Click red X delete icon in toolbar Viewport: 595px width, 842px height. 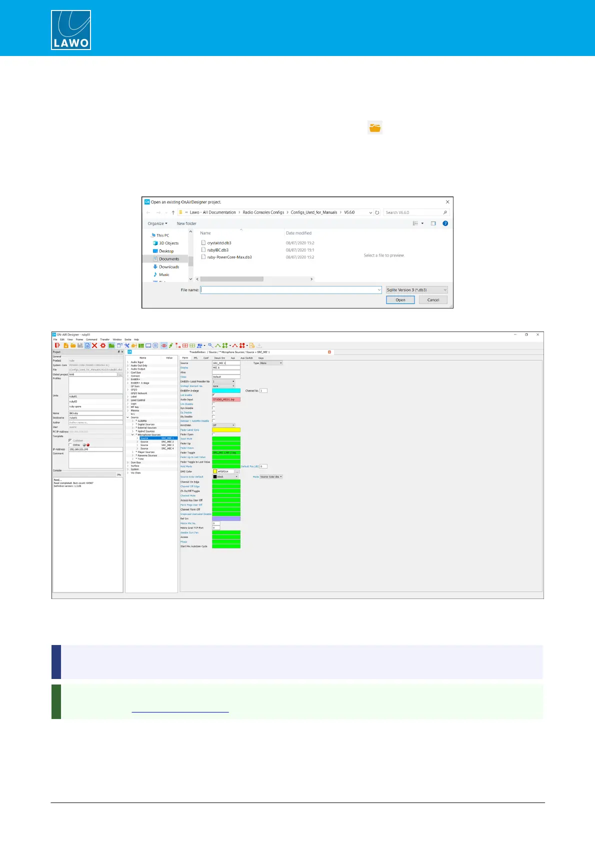[x=94, y=345]
